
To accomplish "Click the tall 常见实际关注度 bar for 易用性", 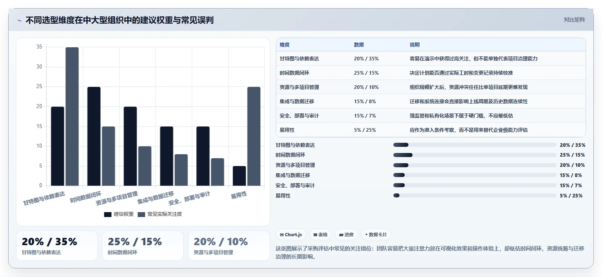I will pyautogui.click(x=254, y=136).
